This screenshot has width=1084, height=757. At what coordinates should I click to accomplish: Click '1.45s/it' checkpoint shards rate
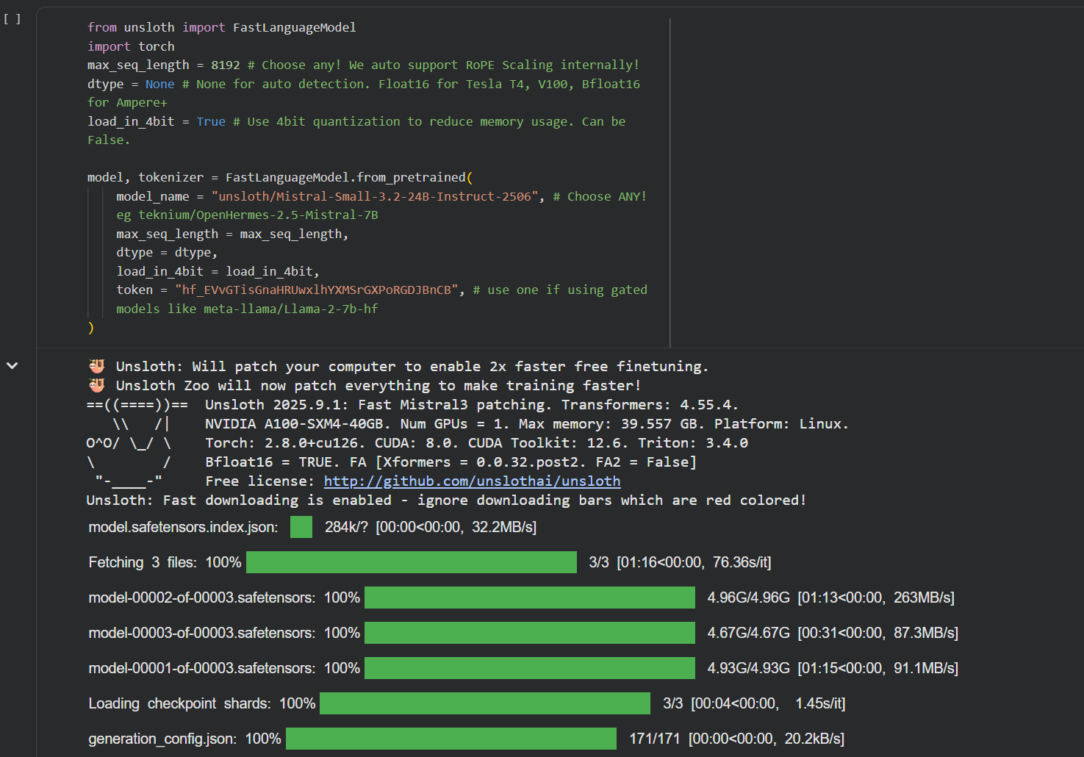coord(818,703)
